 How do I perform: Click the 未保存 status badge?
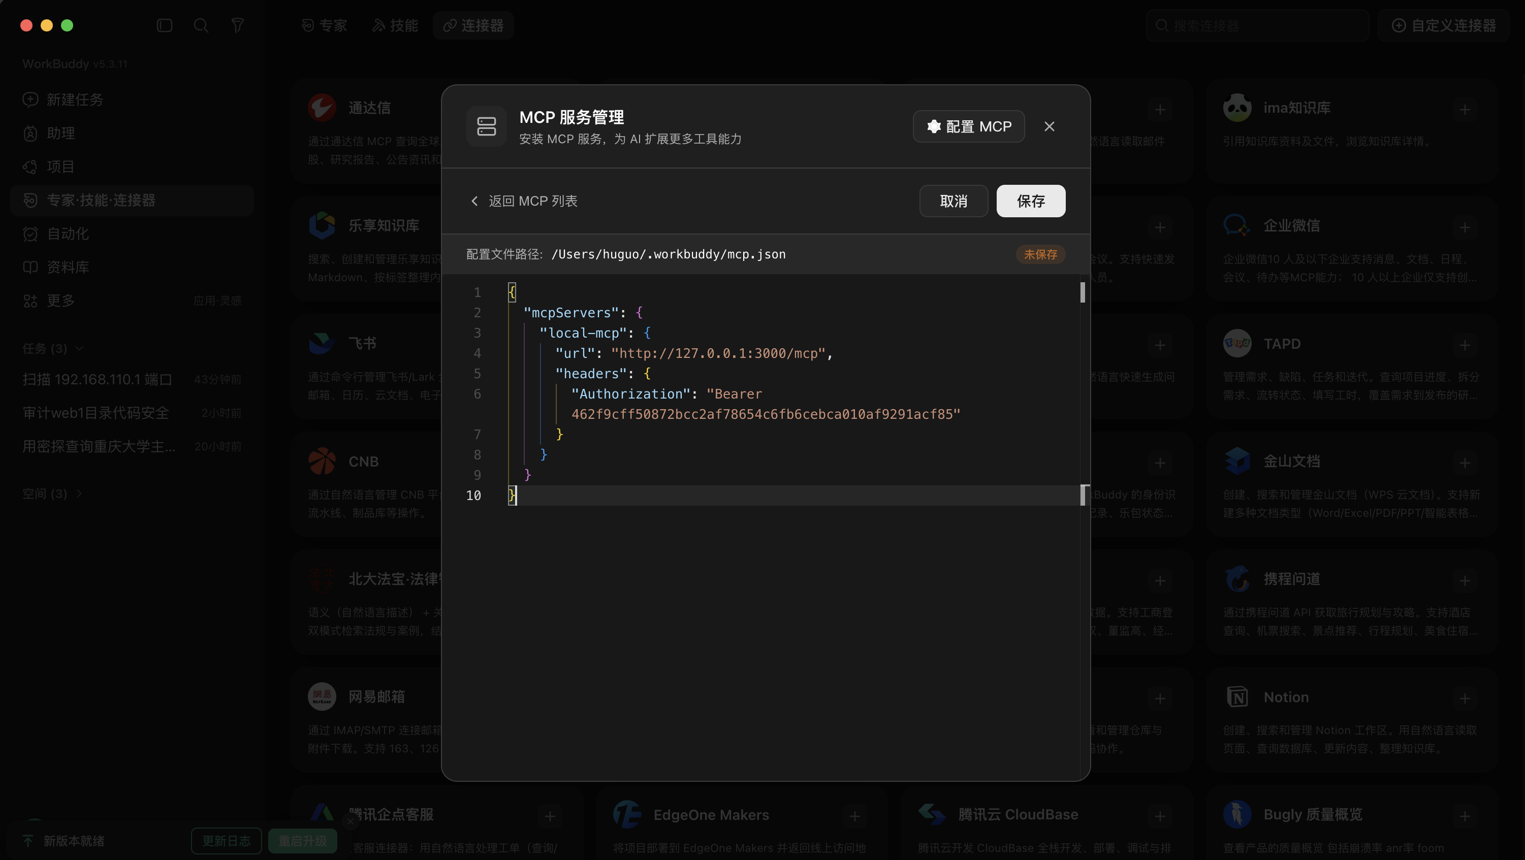pyautogui.click(x=1040, y=254)
